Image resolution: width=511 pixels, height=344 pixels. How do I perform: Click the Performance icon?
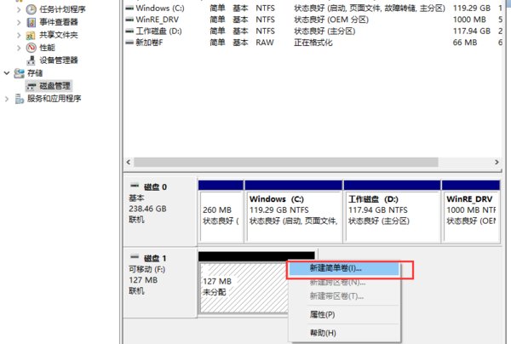(x=31, y=48)
